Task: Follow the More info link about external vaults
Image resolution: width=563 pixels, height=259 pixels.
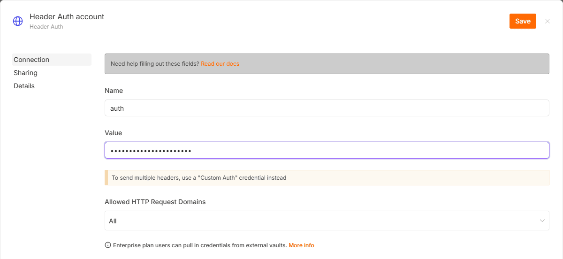Action: [x=301, y=245]
